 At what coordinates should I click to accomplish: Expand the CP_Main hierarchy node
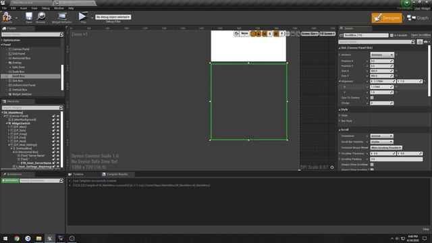(x=9, y=127)
